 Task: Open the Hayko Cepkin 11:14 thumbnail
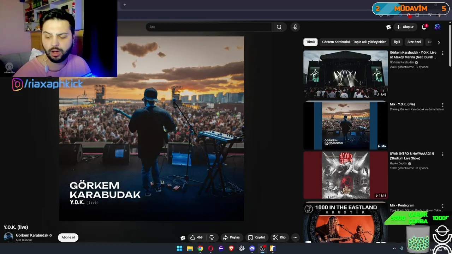[346, 175]
